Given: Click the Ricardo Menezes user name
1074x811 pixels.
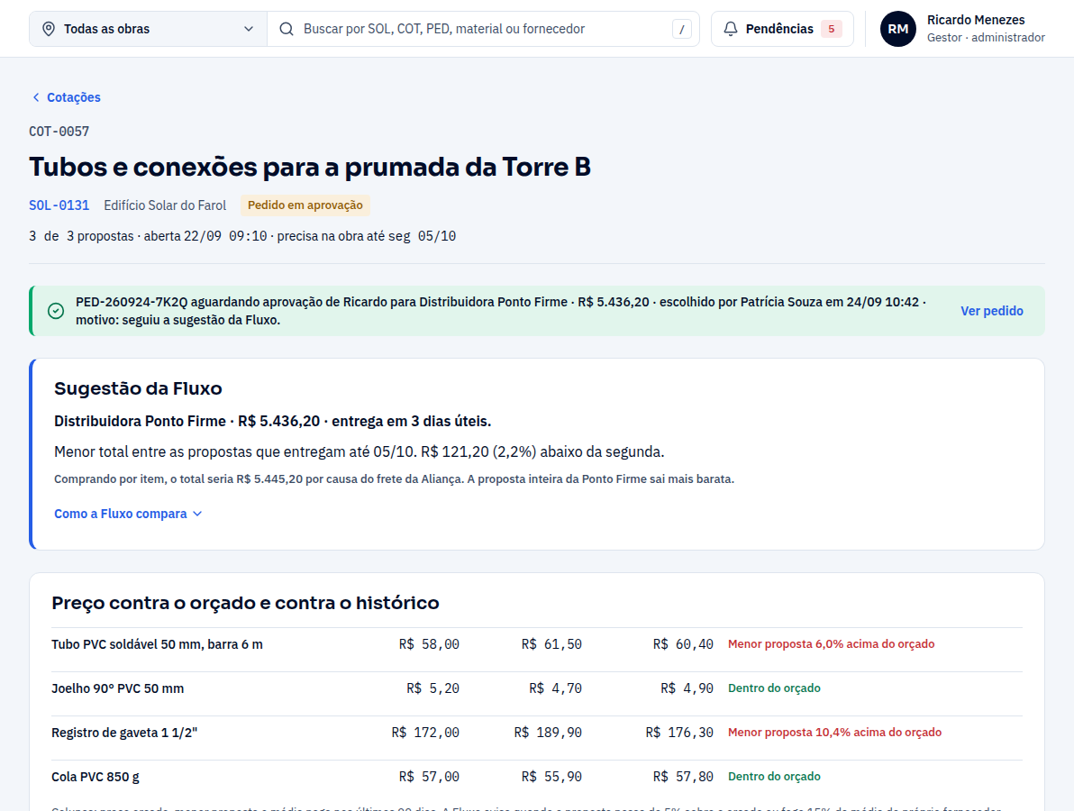Looking at the screenshot, I should click(x=976, y=20).
